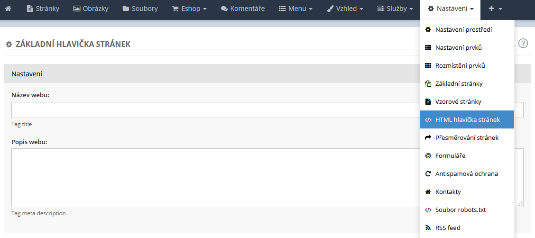This screenshot has width=535, height=238.
Task: Select Nastavení prostředí menu entry
Action: [463, 29]
